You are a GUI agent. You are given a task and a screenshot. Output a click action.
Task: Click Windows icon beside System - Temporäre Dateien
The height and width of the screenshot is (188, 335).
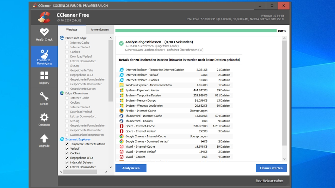click(121, 95)
